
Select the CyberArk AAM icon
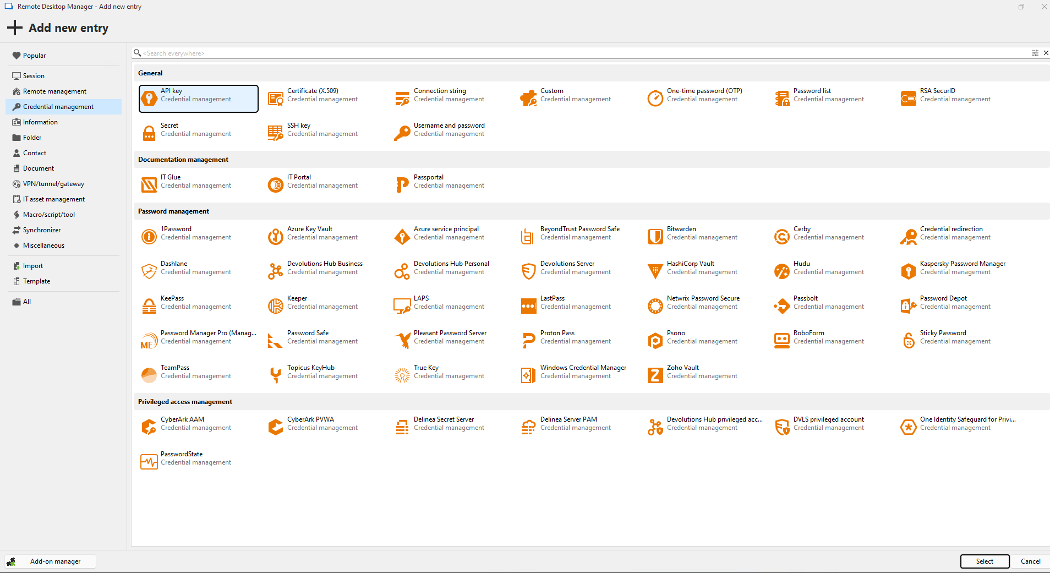[x=149, y=427]
